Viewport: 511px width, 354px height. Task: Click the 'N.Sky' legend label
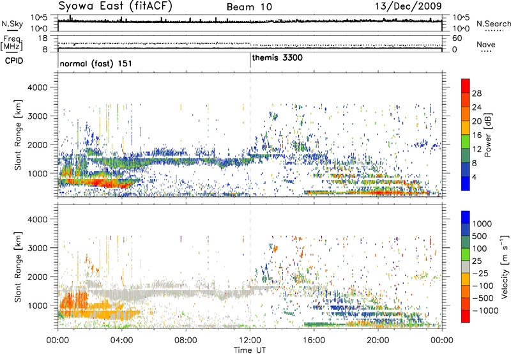12,24
